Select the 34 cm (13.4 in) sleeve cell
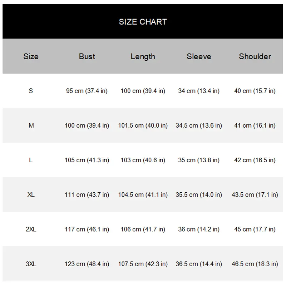Screen dimensions: 286x286 [199, 91]
